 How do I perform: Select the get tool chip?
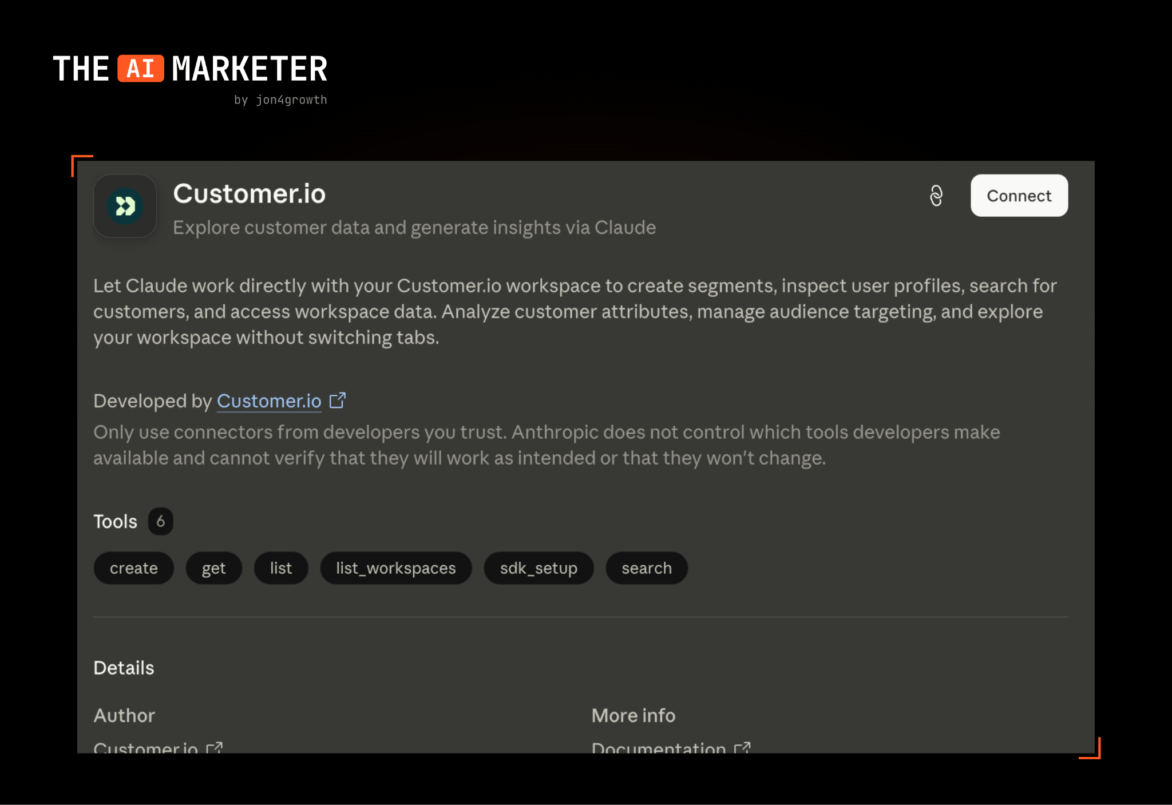(x=214, y=568)
